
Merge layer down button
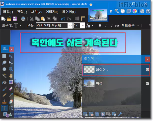pyautogui.click(x=103, y=114)
